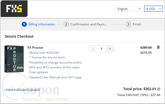Open the Total price help question-mark icon

[159, 89]
